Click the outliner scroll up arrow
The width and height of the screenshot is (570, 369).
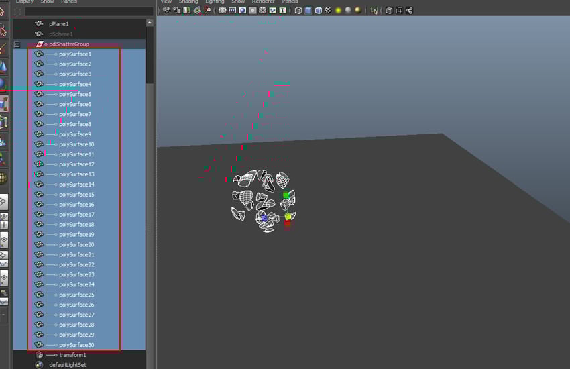tap(150, 23)
